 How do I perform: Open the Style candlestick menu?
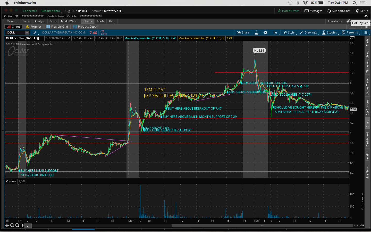[x=289, y=32]
